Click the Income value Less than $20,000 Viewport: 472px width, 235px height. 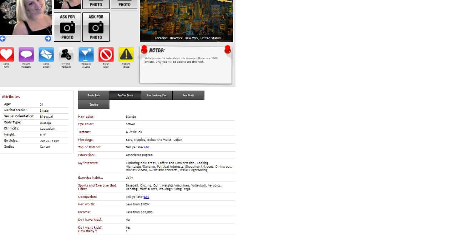pyautogui.click(x=139, y=212)
